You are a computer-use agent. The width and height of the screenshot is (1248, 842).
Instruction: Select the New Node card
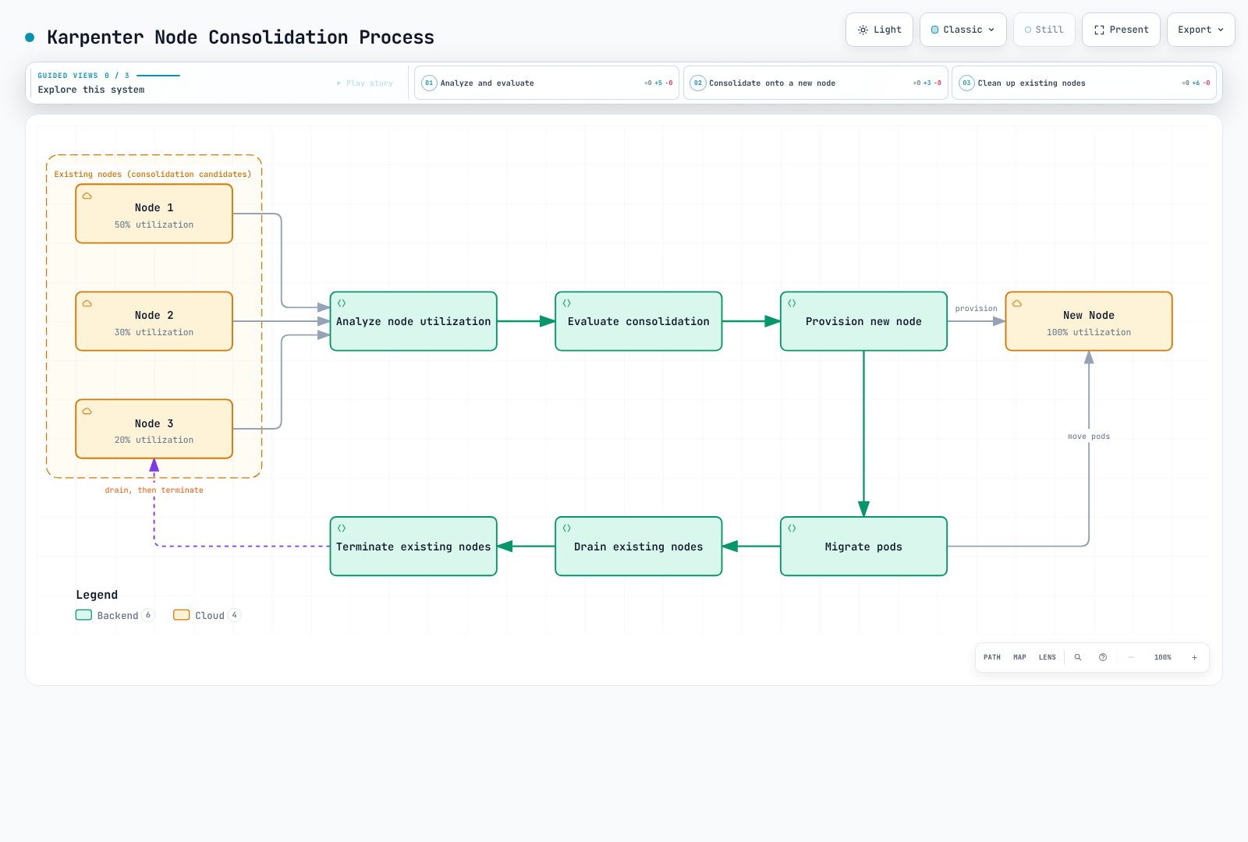point(1089,321)
